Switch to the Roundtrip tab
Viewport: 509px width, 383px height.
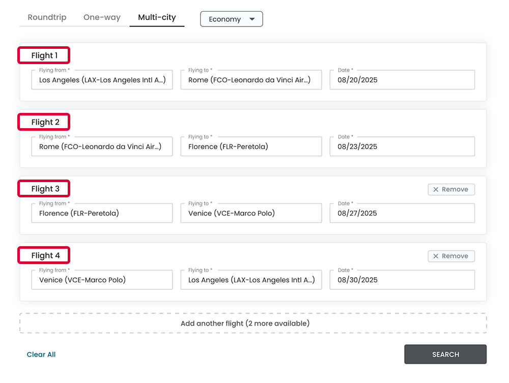(x=47, y=17)
